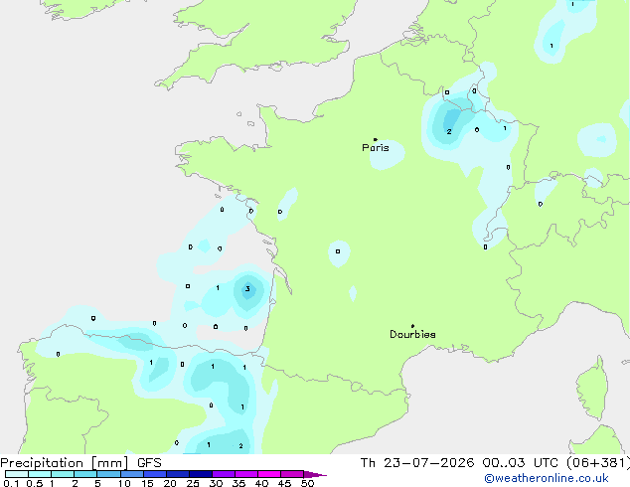Viewport: 630px width, 487px height.
Task: Click the above-50 legend arrow tip
Action: tap(315, 474)
